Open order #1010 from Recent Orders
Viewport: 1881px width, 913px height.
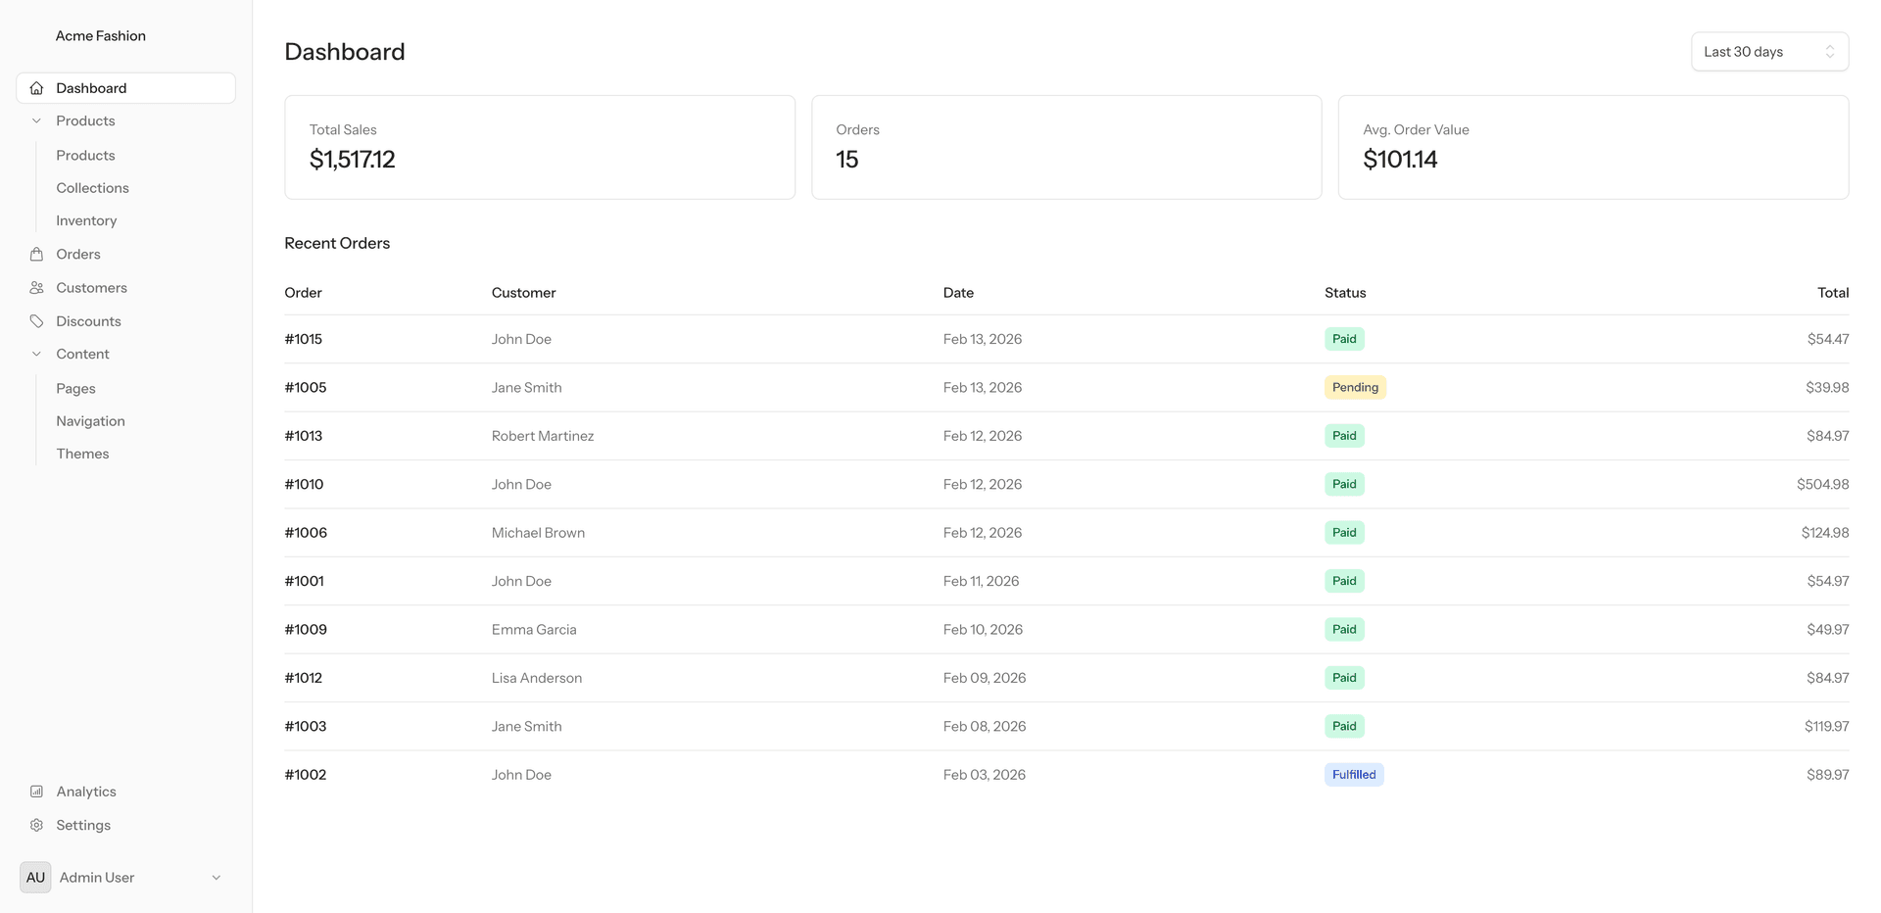coord(303,484)
